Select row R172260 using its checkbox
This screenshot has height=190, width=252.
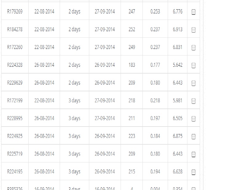tap(194, 47)
